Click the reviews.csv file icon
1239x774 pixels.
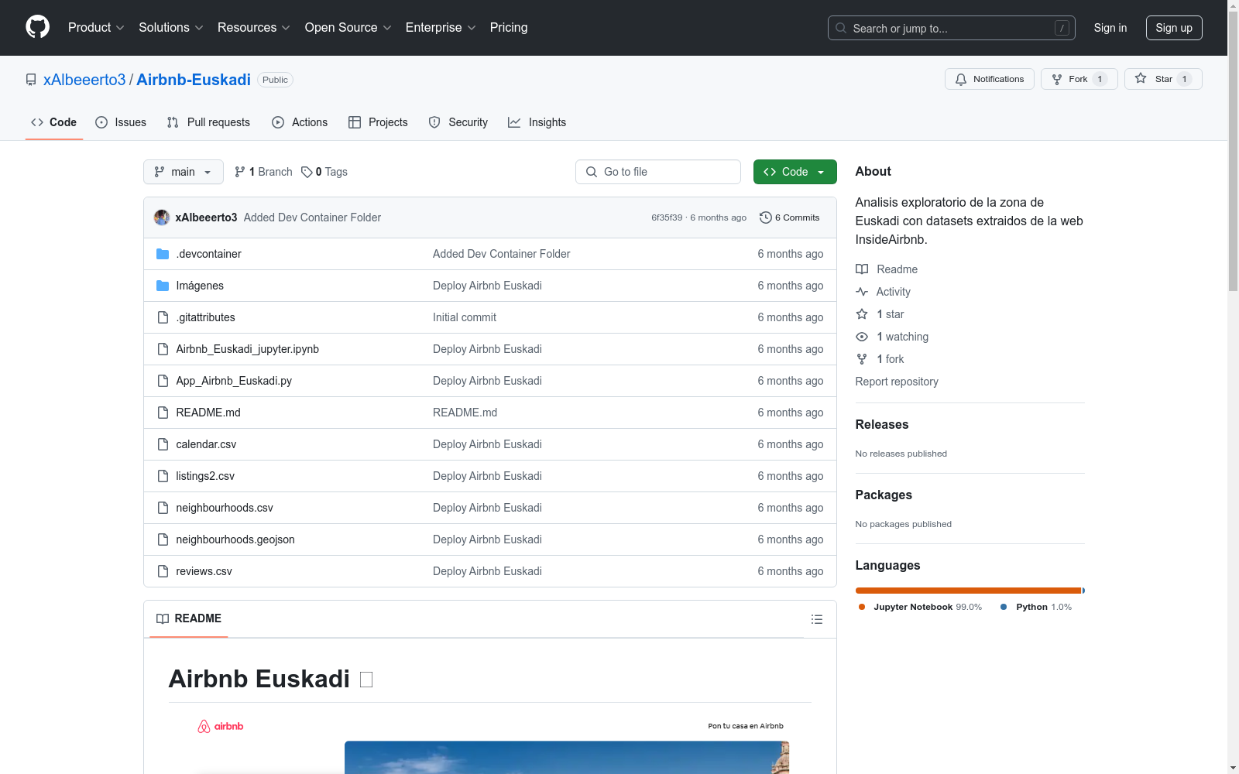[163, 571]
